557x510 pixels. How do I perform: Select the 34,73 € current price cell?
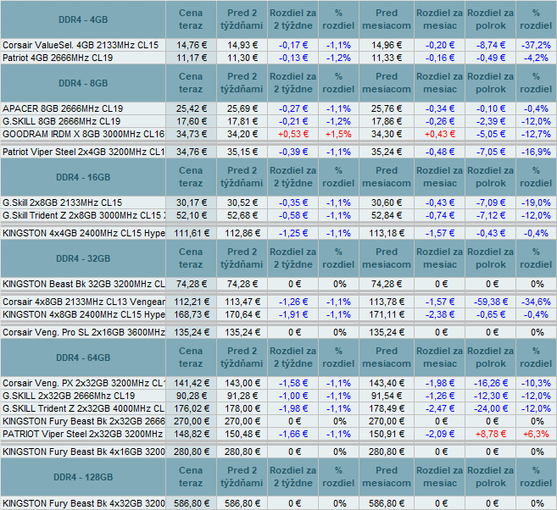(191, 135)
